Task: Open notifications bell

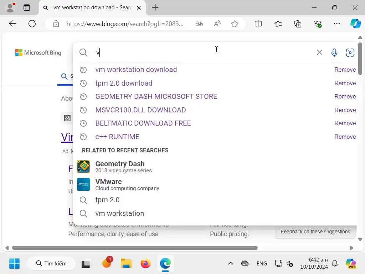Action: point(335,264)
